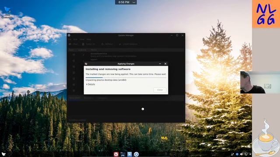Click the blue update shield tray icon

(x=237, y=154)
